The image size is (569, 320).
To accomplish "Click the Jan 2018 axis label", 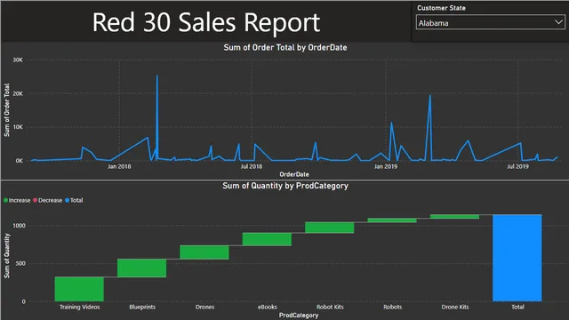I will click(x=119, y=166).
